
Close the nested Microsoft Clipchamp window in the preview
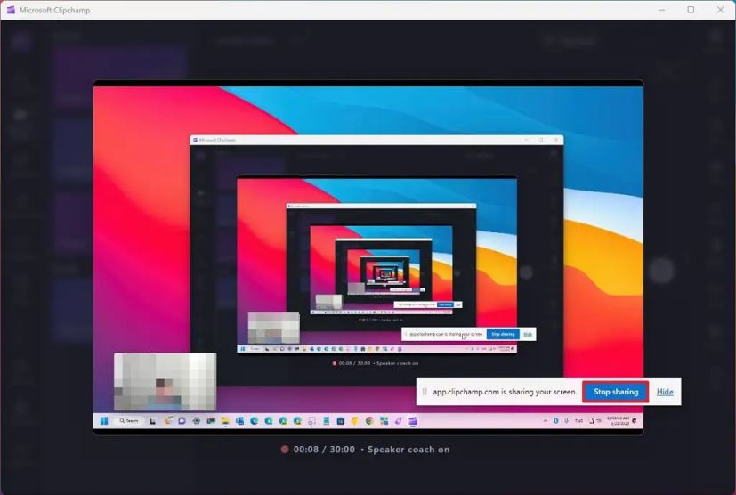555,140
